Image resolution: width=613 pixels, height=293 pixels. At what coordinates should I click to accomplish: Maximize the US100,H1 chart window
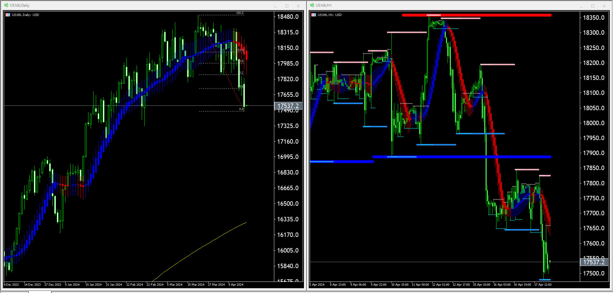pos(593,6)
